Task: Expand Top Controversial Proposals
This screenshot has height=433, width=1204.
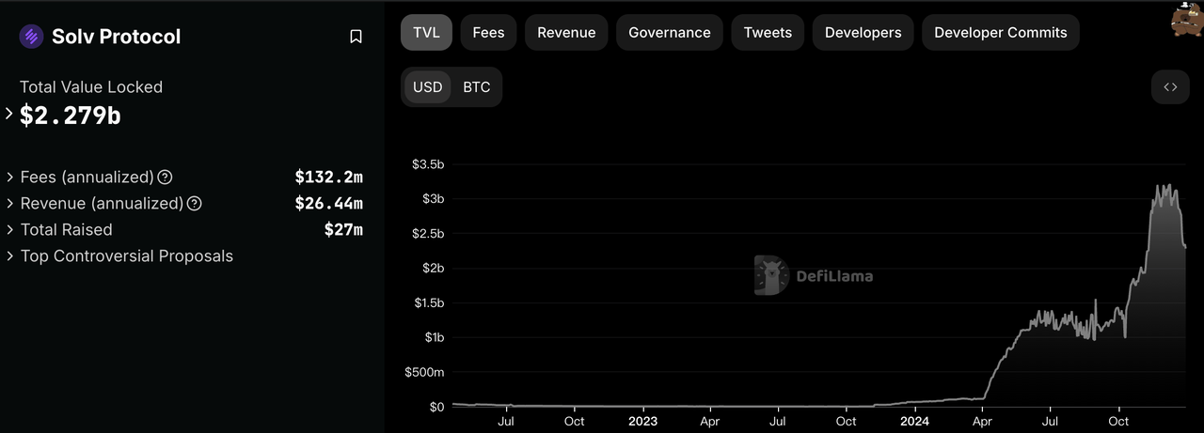Action: (x=10, y=256)
